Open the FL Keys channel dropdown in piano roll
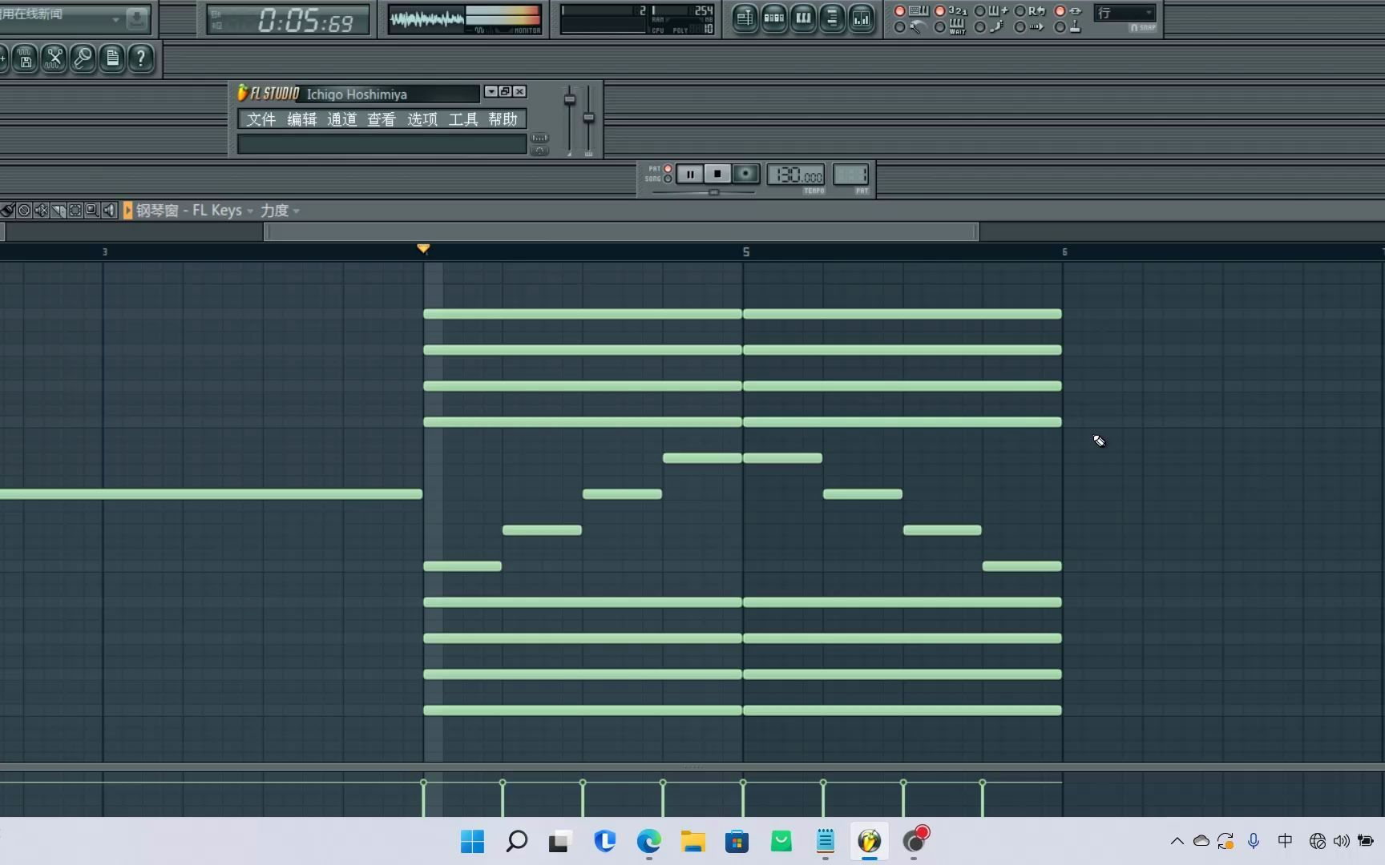1385x865 pixels. pos(250,210)
